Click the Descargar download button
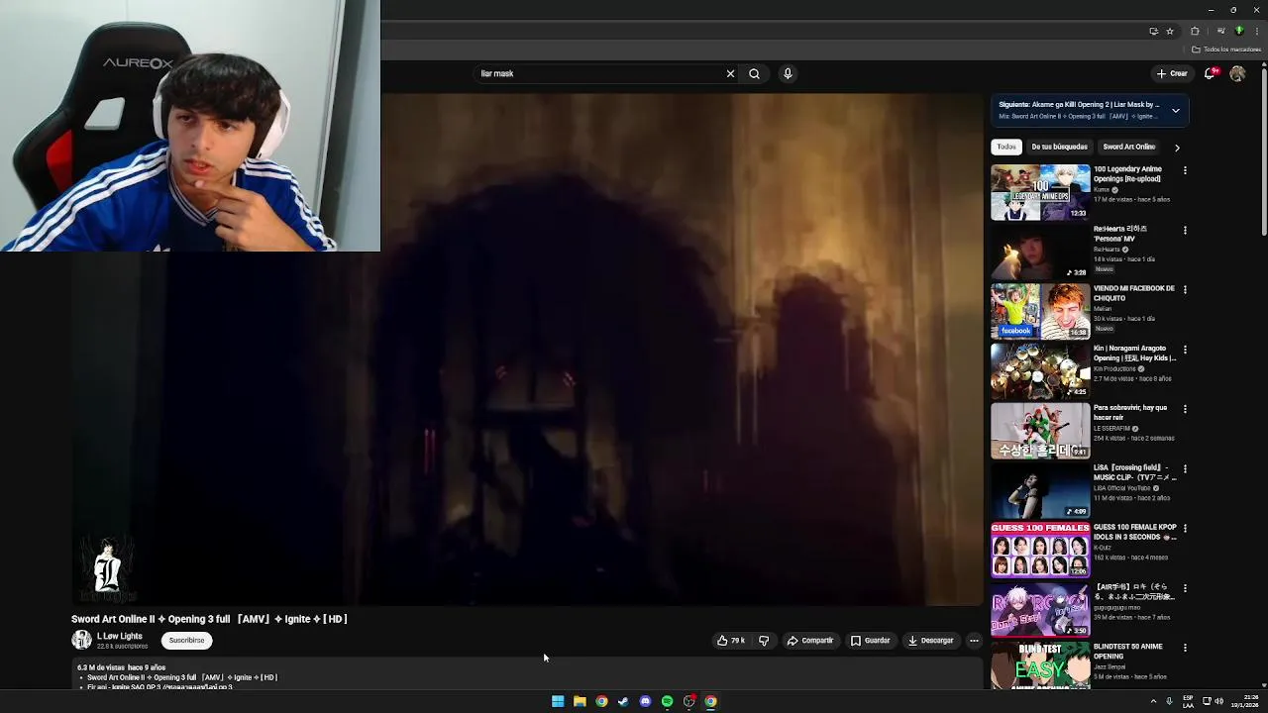The image size is (1268, 713). [x=930, y=641]
